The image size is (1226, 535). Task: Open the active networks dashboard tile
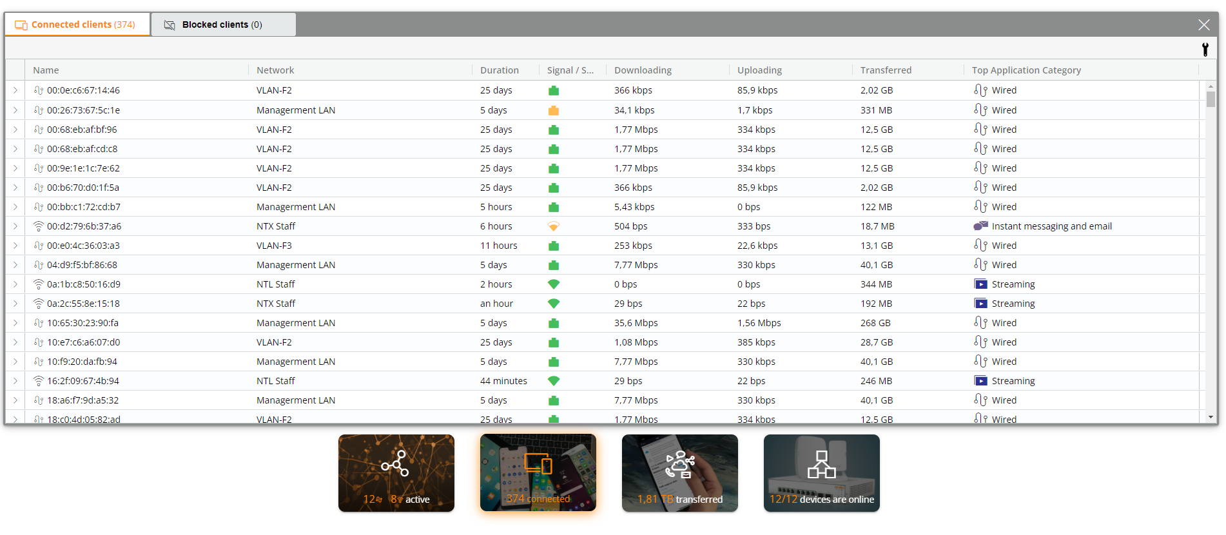pos(396,473)
